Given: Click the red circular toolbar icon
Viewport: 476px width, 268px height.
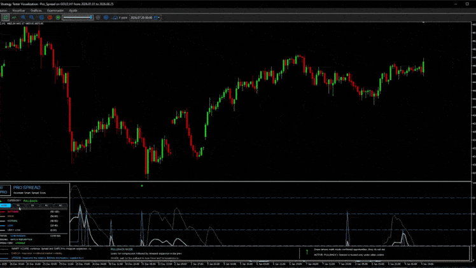Looking at the screenshot, I should tap(50, 18).
